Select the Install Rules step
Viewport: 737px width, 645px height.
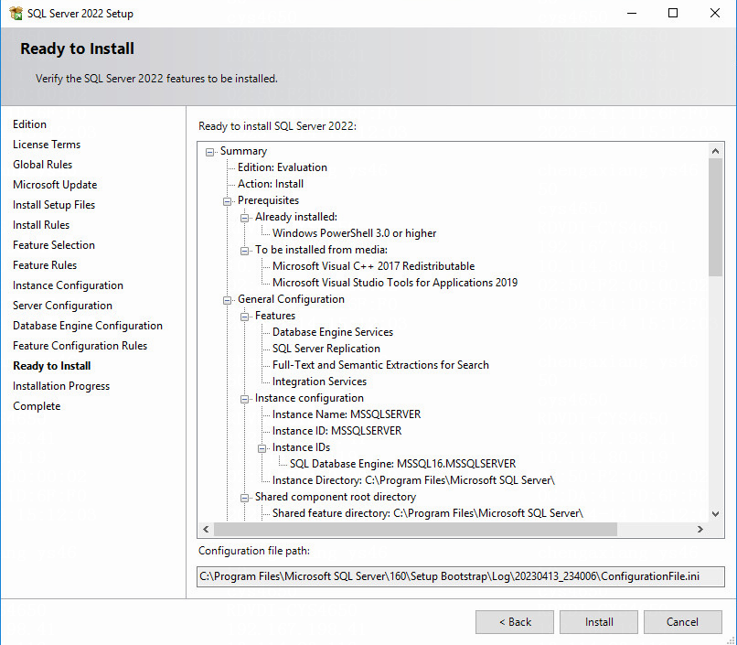[41, 225]
